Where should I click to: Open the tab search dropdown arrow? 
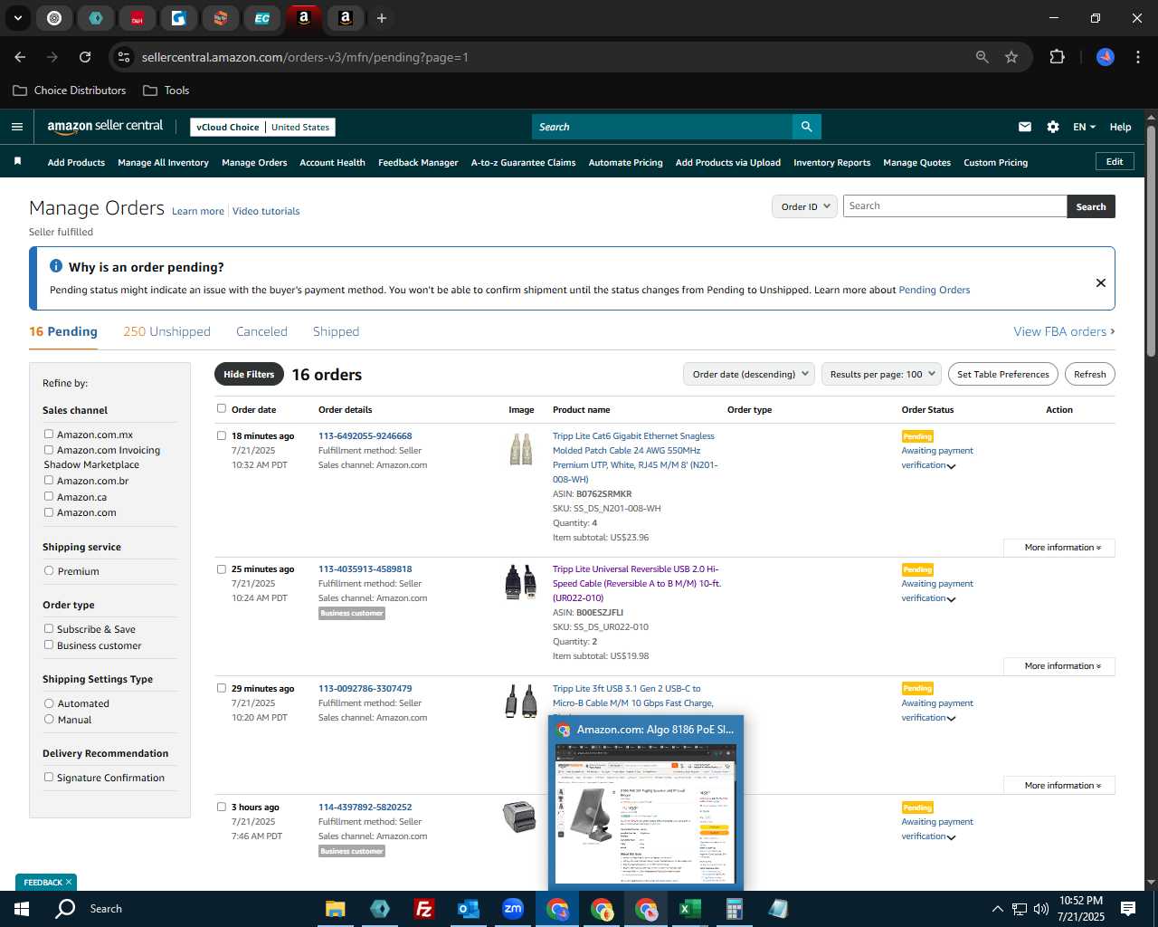pos(17,18)
